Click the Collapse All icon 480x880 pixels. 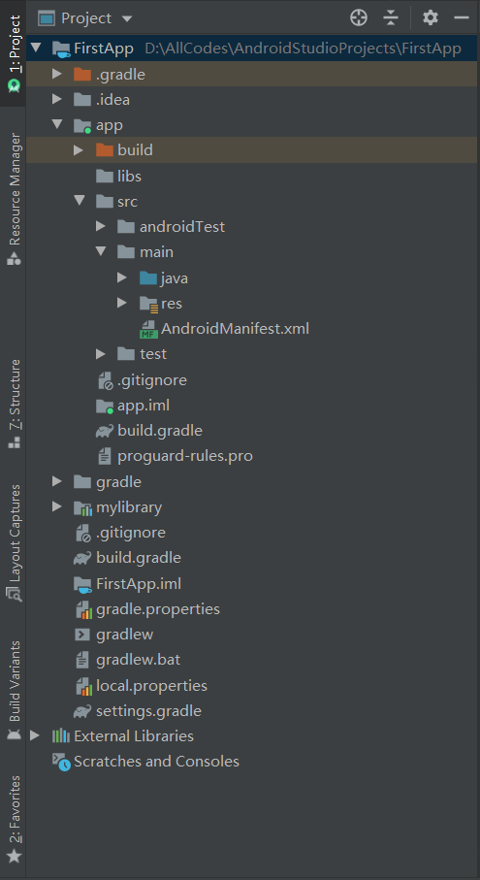point(391,18)
